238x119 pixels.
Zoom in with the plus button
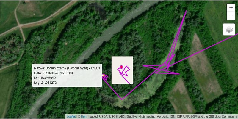(x=231, y=8)
